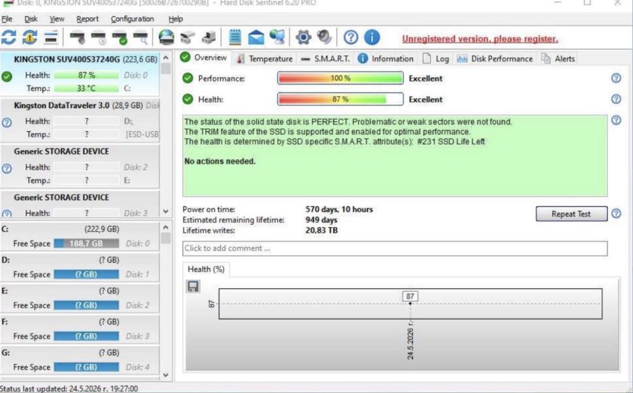Screen dimensions: 633x393
Task: Click the Unregistered version, please register link
Action: [x=480, y=39]
